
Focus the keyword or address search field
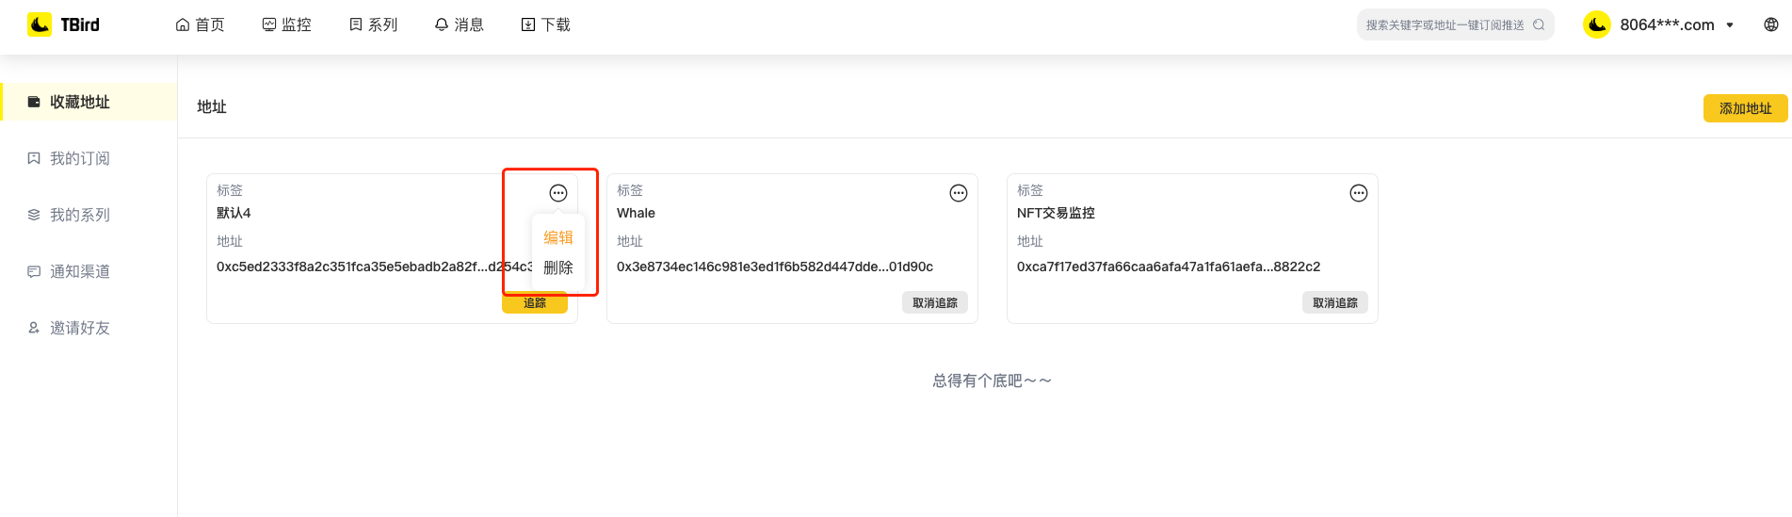[x=1444, y=25]
